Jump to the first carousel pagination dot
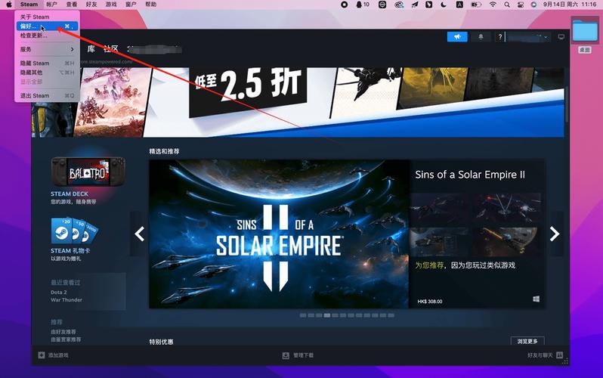Image resolution: width=603 pixels, height=378 pixels. [x=303, y=315]
